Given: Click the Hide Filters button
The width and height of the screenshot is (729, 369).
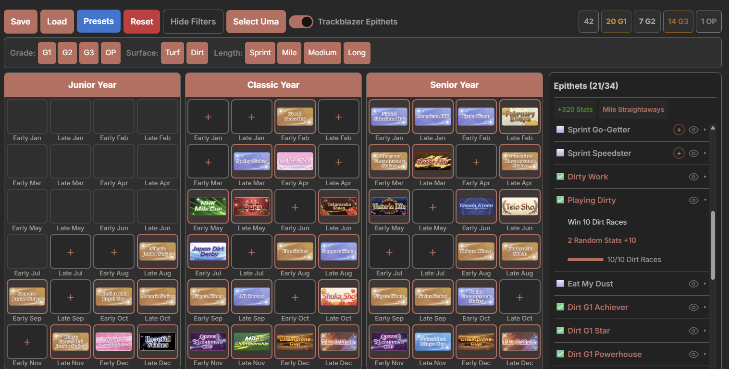Looking at the screenshot, I should [193, 22].
